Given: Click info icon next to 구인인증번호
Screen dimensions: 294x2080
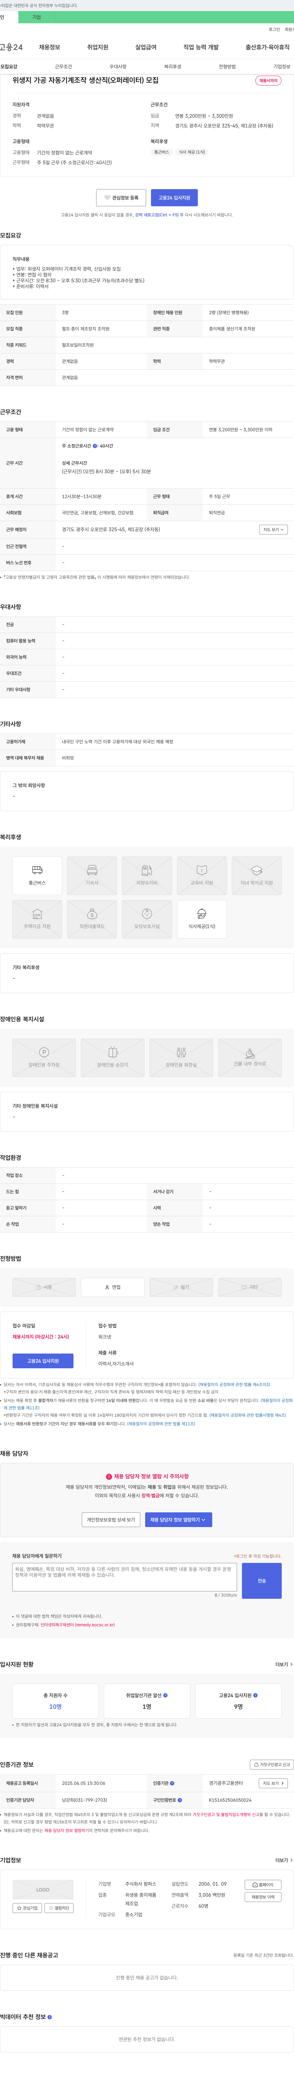Looking at the screenshot, I should [x=179, y=1800].
